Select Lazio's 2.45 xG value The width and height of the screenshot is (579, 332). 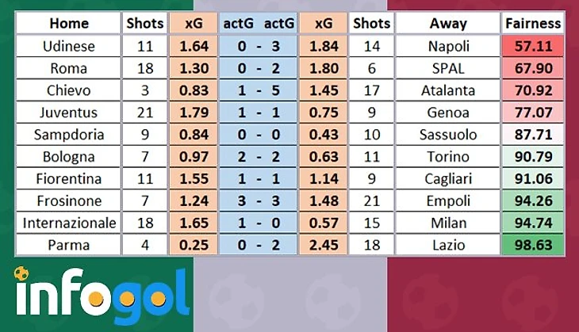click(324, 246)
